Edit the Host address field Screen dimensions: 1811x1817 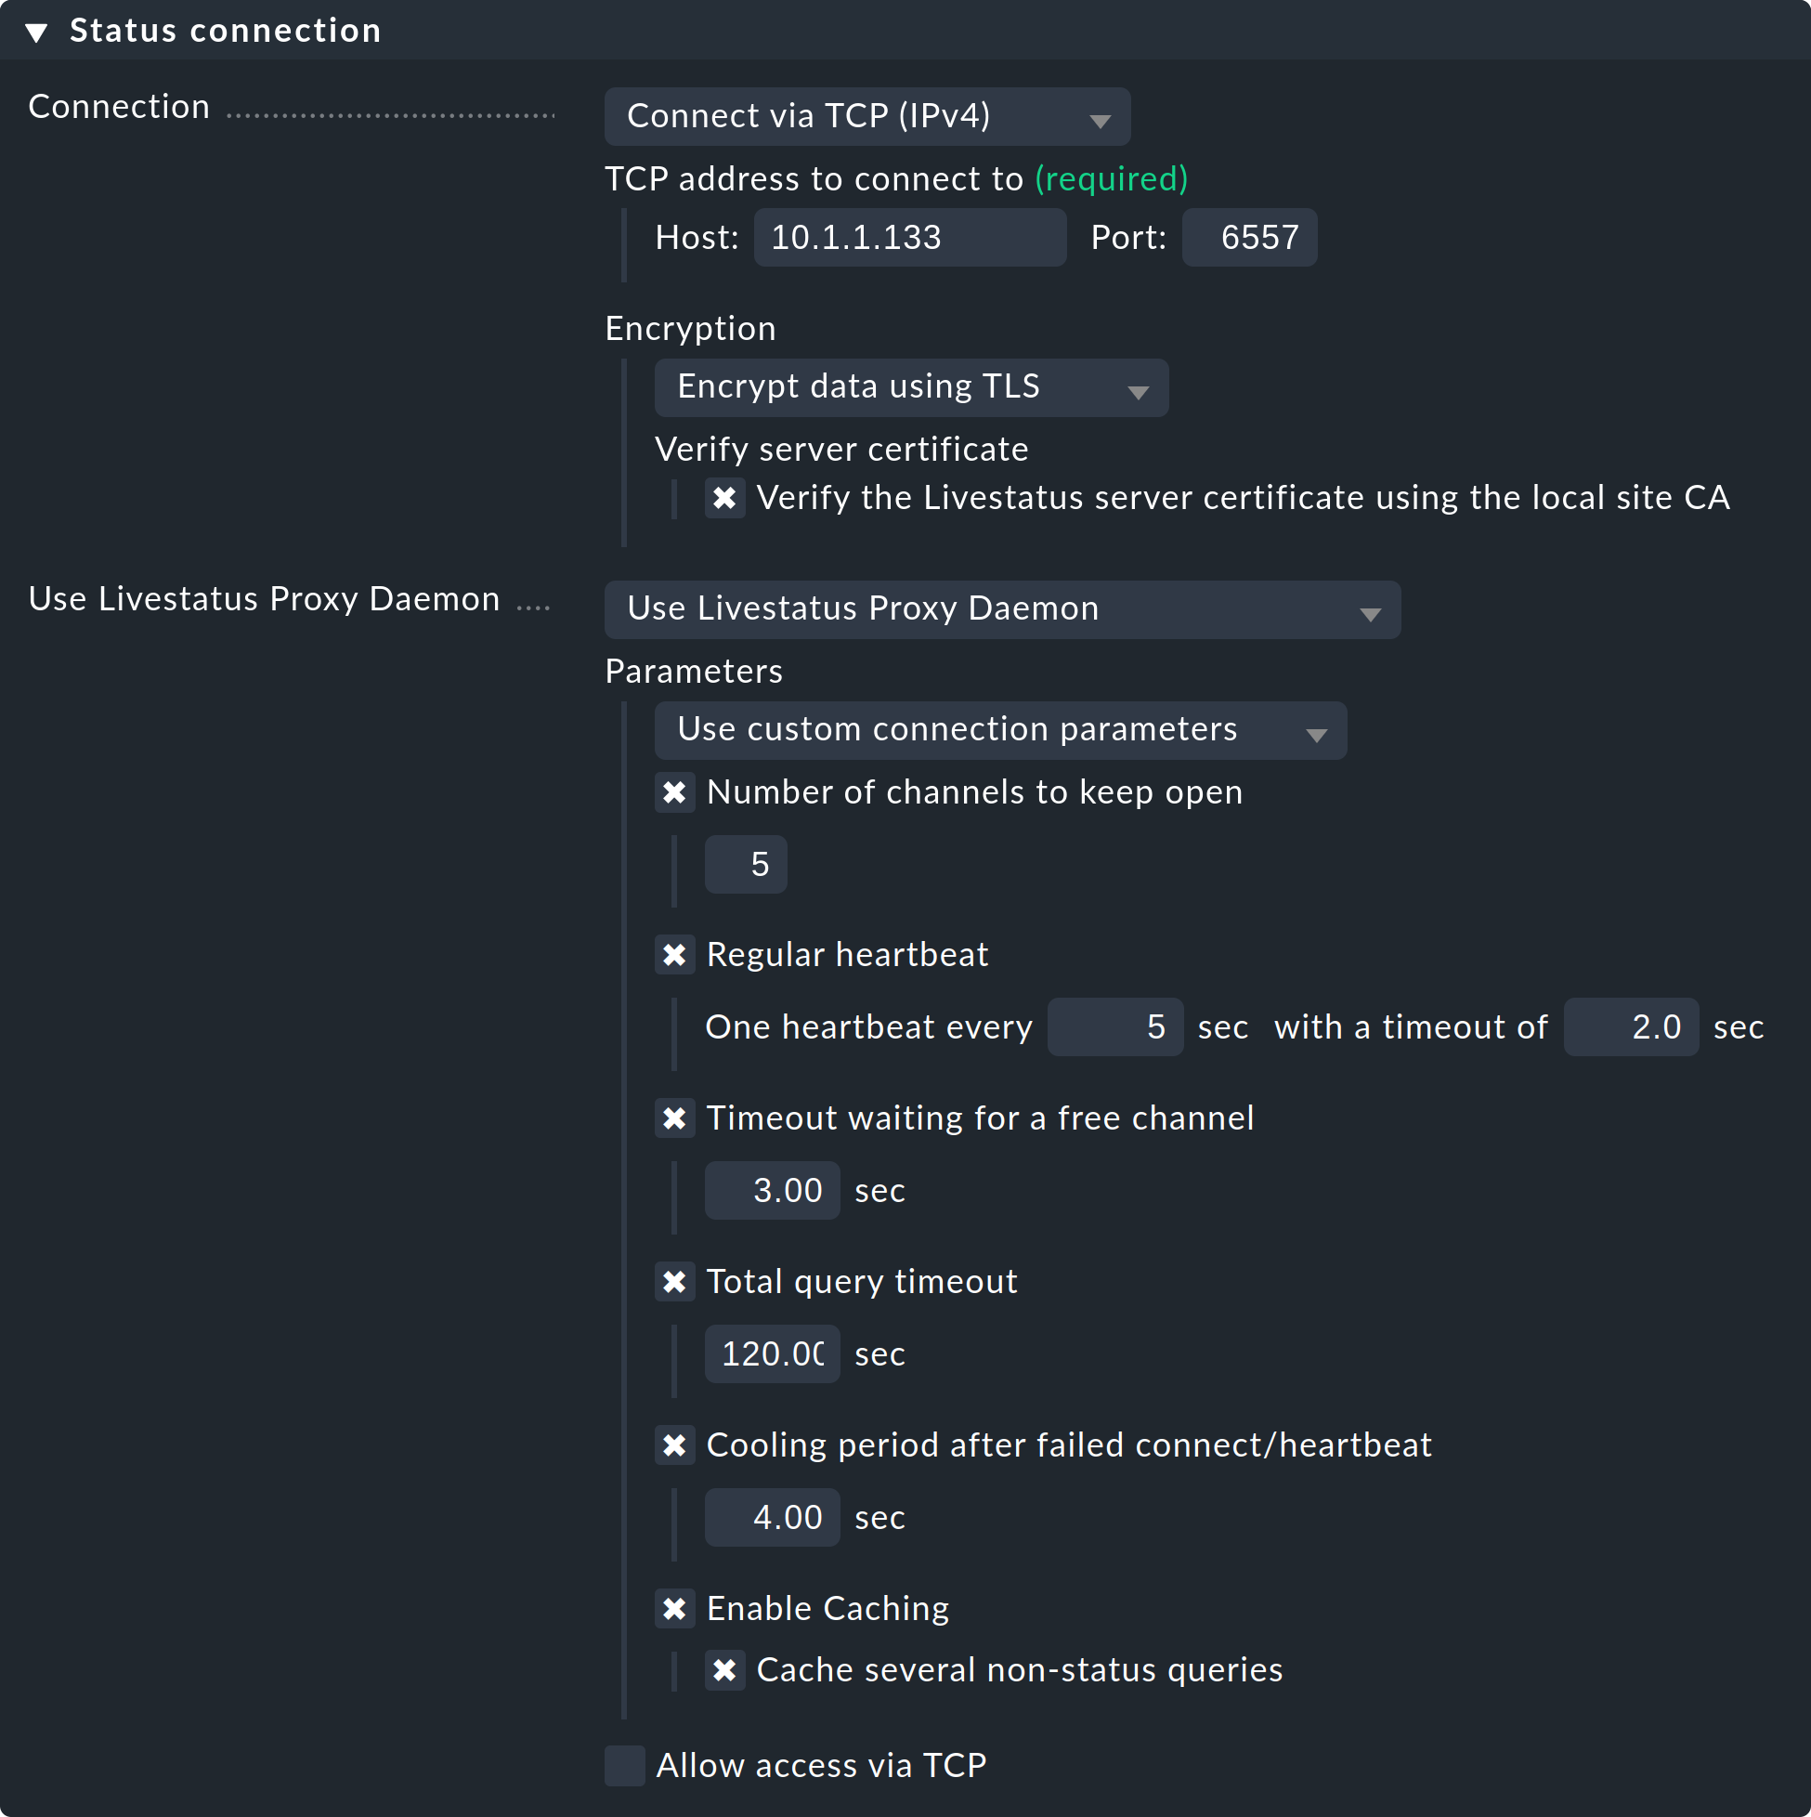908,237
